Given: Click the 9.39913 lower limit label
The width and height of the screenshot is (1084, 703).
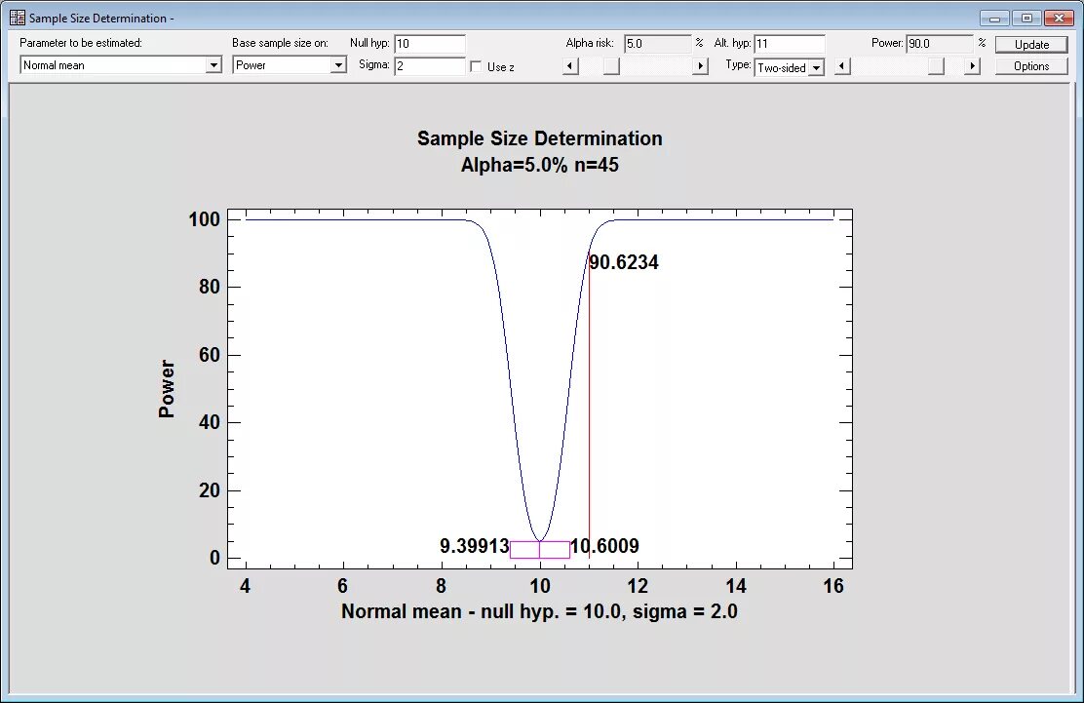Looking at the screenshot, I should click(474, 546).
